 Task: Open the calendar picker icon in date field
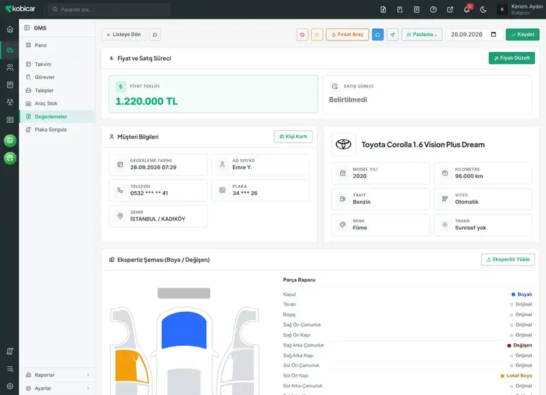point(493,34)
